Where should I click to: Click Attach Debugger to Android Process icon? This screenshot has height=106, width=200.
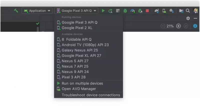(x=140, y=11)
